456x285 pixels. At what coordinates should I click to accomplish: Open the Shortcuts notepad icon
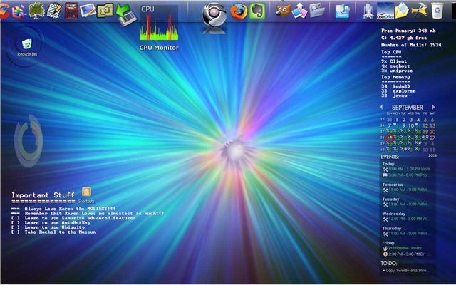point(86,192)
